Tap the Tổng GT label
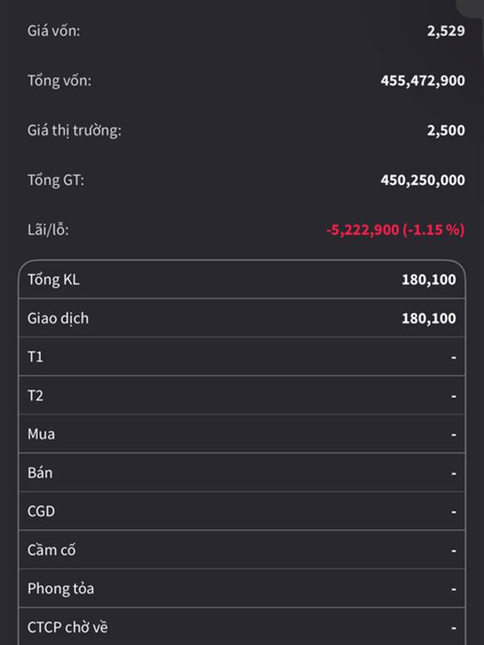484x645 pixels. point(56,180)
